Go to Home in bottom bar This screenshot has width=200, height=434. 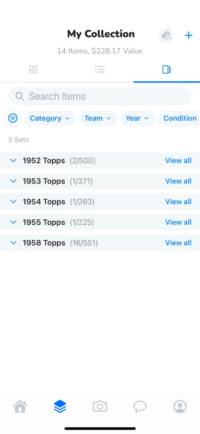(x=20, y=407)
